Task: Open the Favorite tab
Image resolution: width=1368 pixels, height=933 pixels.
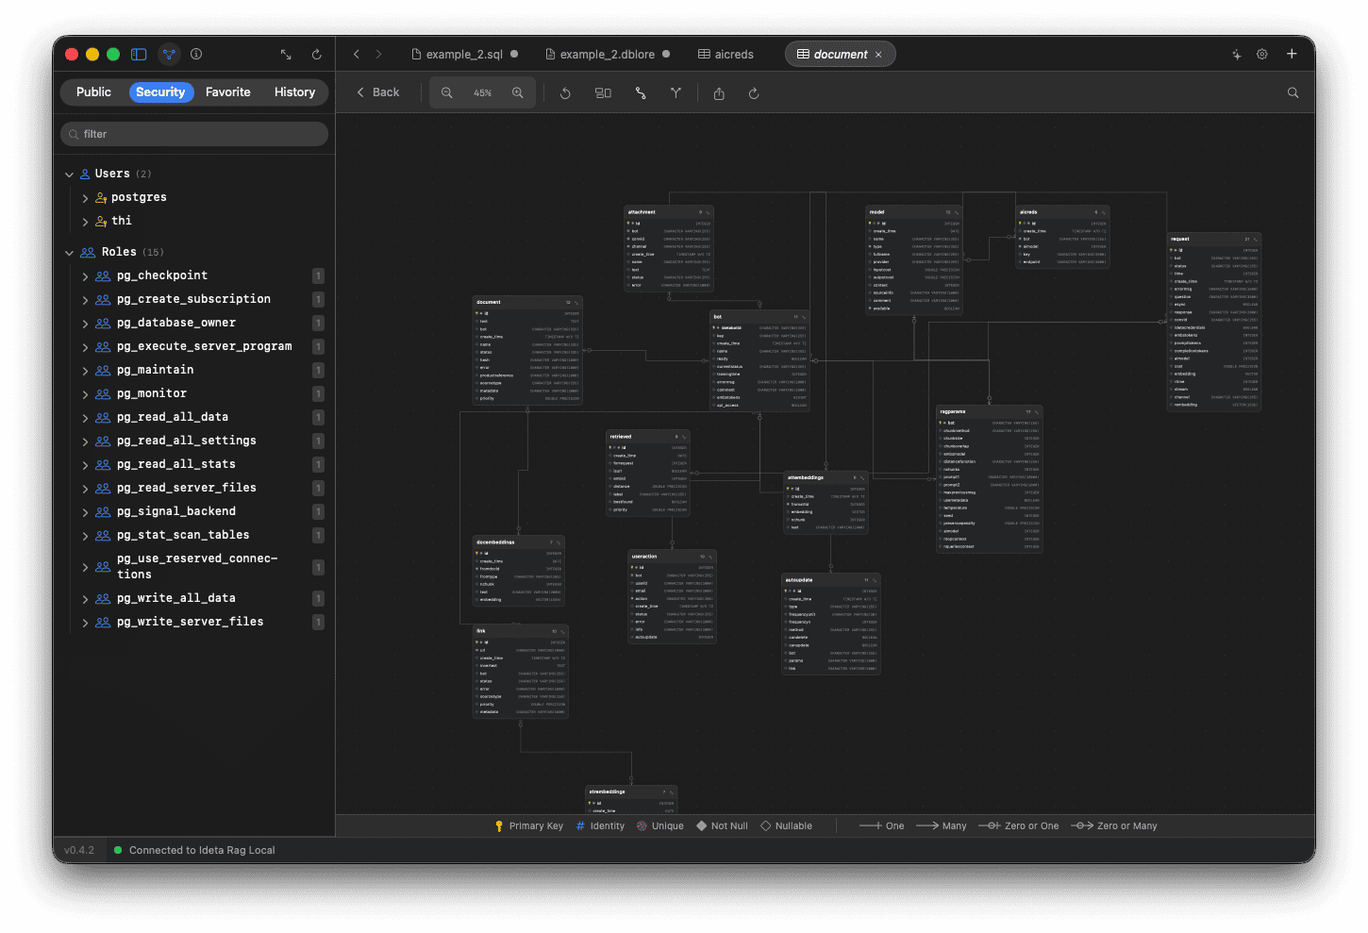Action: 228,92
